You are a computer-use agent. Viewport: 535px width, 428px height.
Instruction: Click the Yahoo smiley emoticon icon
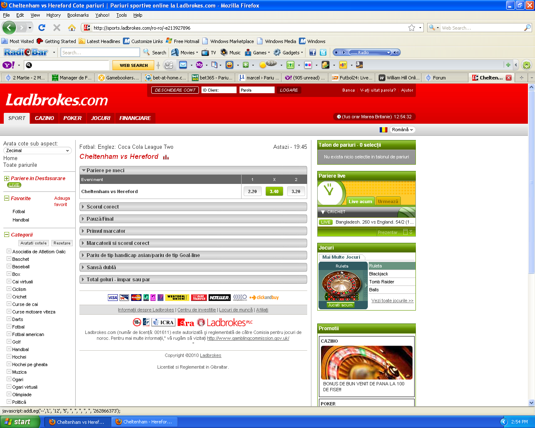229,65
